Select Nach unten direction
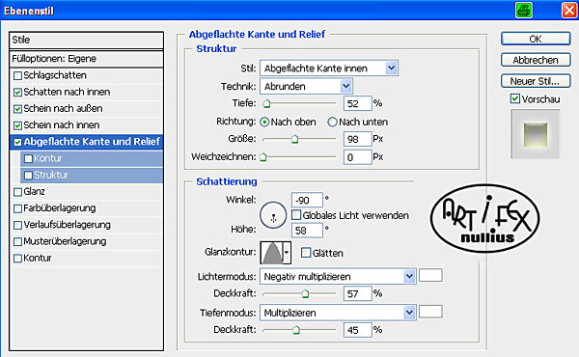The height and width of the screenshot is (357, 579). [x=332, y=122]
